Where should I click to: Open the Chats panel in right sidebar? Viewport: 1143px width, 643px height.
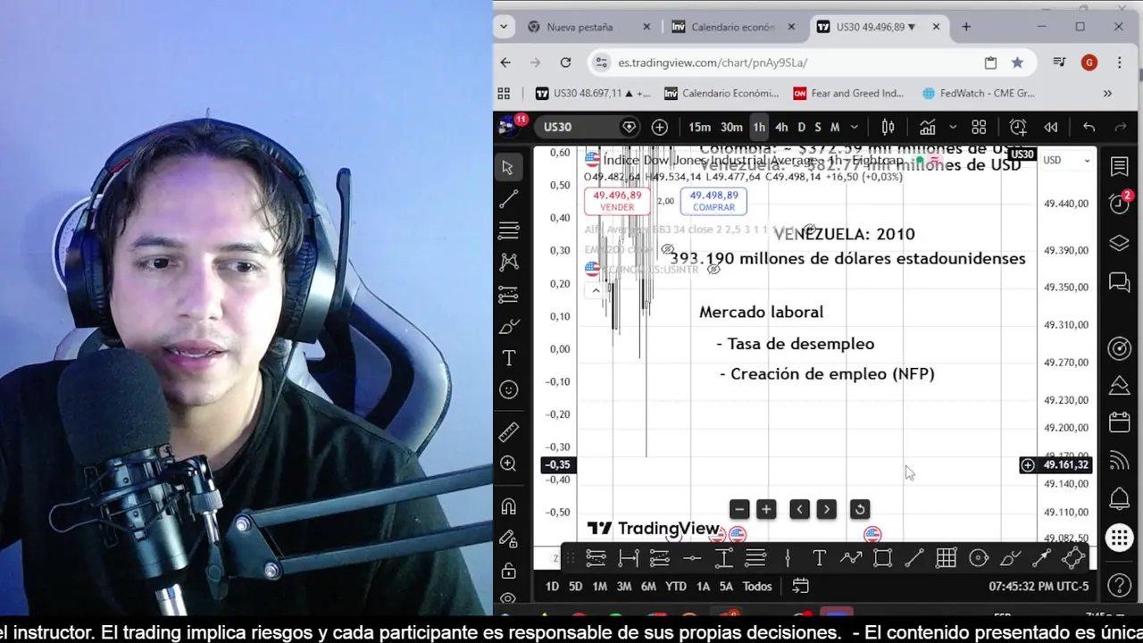[1119, 282]
